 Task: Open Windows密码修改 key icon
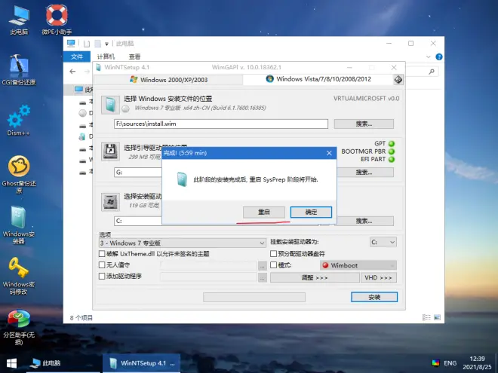pyautogui.click(x=19, y=275)
